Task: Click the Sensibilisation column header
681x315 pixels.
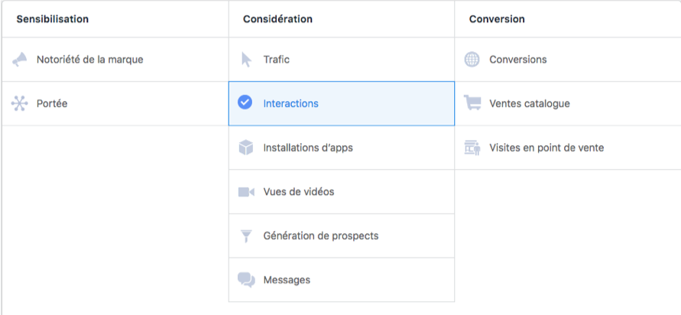Action: pyautogui.click(x=53, y=19)
